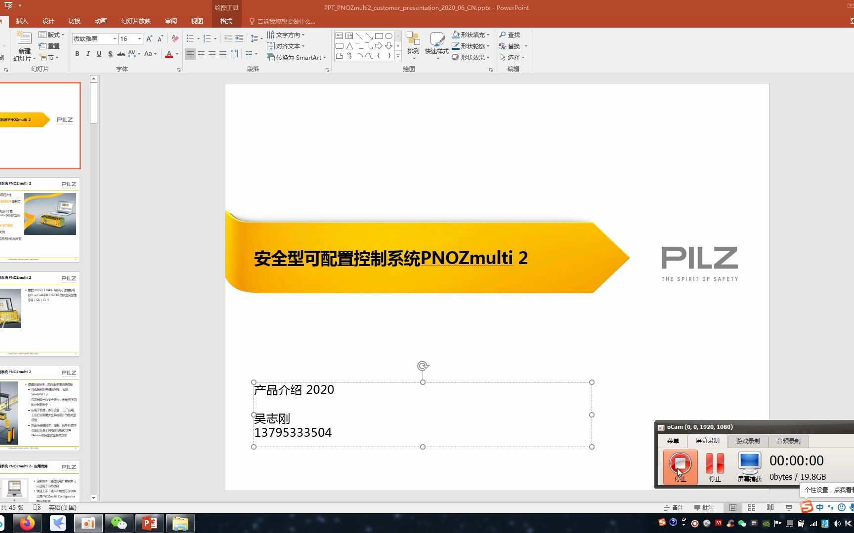
Task: Open the Character Spacing (AV) dropdown
Action: tap(134, 54)
